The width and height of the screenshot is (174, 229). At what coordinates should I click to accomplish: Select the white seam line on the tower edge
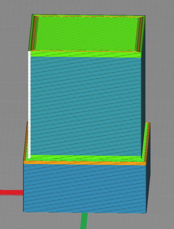29,104
